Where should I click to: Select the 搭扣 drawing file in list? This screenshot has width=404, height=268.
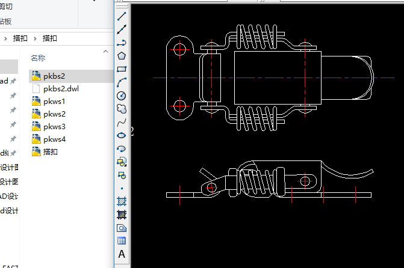51,152
